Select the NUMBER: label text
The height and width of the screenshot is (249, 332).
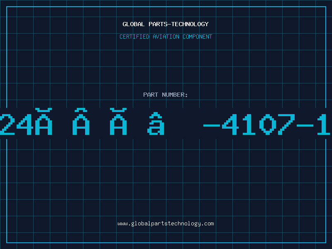175,95
